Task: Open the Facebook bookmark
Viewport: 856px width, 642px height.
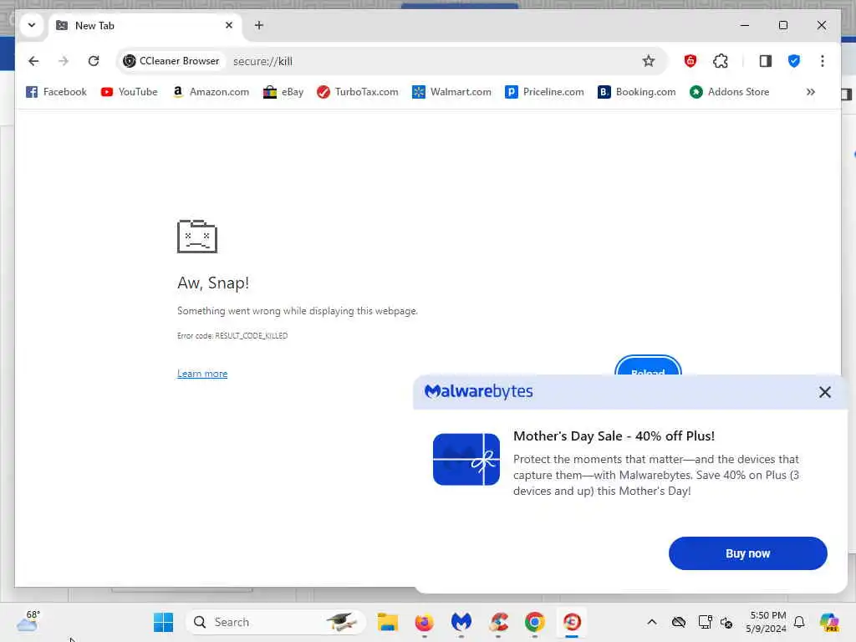Action: point(56,92)
